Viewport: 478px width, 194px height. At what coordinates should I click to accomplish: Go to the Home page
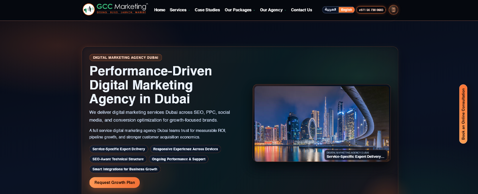click(x=160, y=10)
